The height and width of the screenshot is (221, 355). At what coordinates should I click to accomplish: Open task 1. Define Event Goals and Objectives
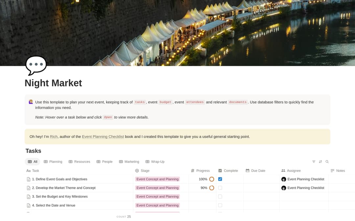pos(59,179)
